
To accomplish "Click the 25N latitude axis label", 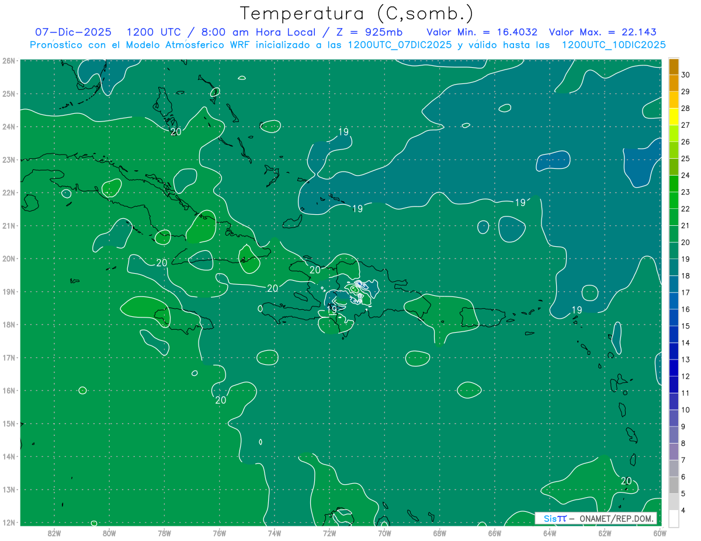I will point(8,93).
